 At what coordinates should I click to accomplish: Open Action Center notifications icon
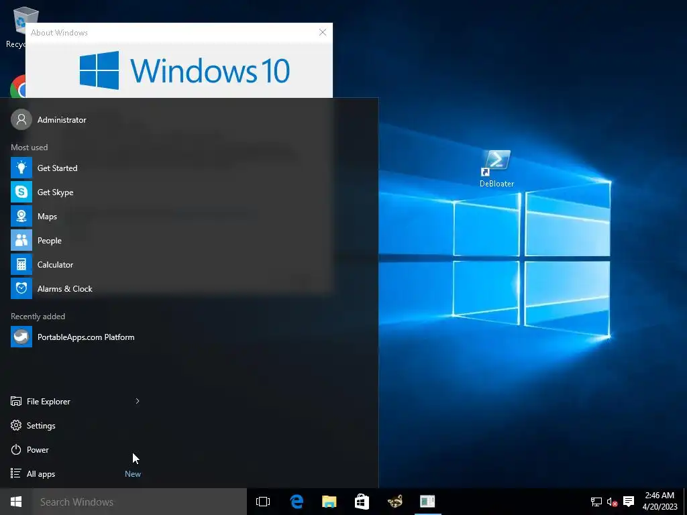[x=629, y=502]
